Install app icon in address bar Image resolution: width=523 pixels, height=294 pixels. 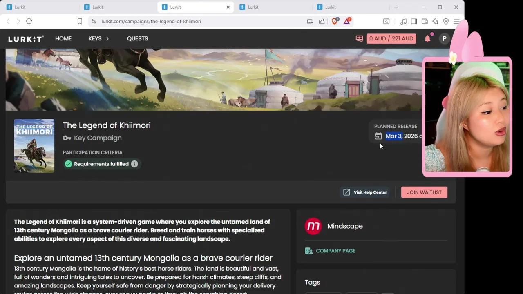click(x=310, y=21)
